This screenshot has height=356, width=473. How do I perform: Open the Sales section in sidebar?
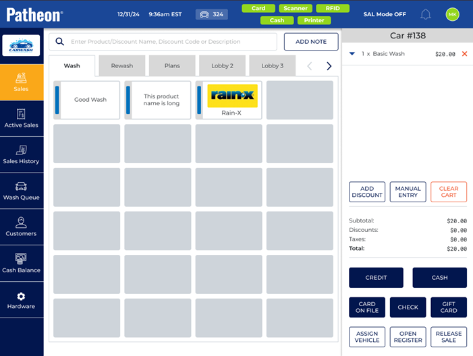(x=21, y=82)
